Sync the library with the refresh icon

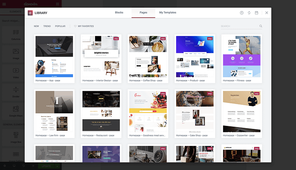pos(249,13)
